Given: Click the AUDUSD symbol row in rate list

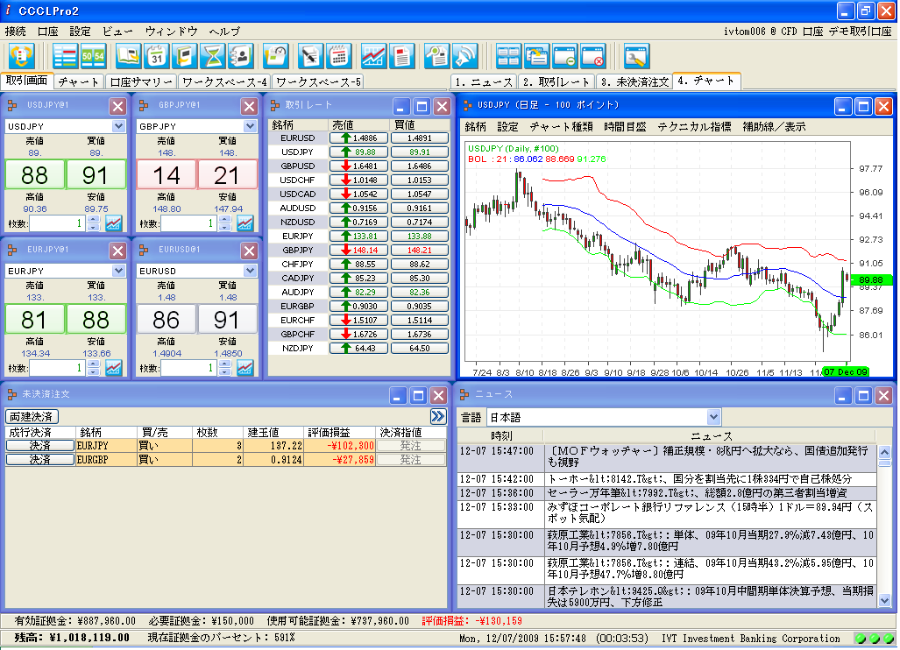Looking at the screenshot, I should 298,208.
